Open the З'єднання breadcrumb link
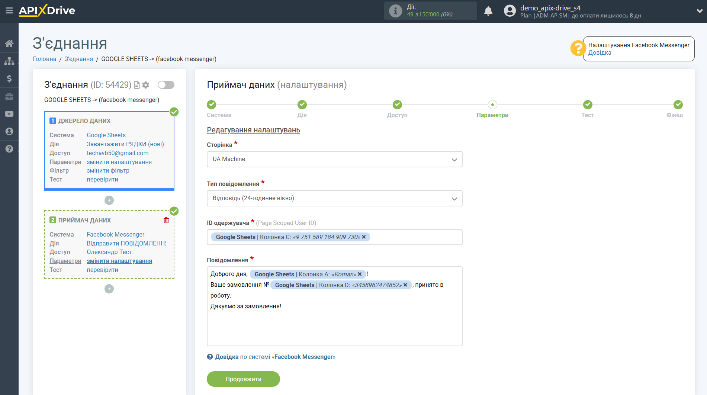The image size is (707, 395). tap(78, 59)
